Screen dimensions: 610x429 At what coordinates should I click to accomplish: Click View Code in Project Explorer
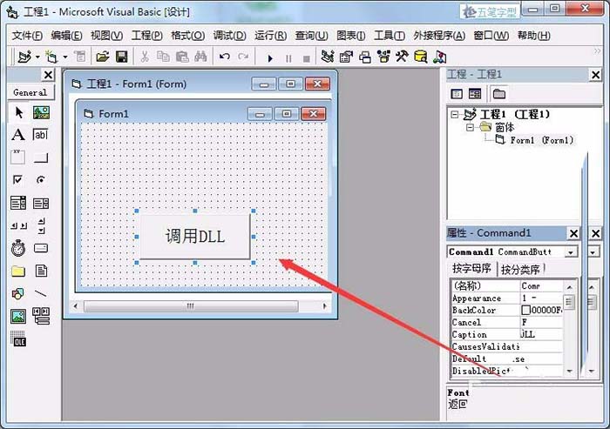click(x=457, y=94)
